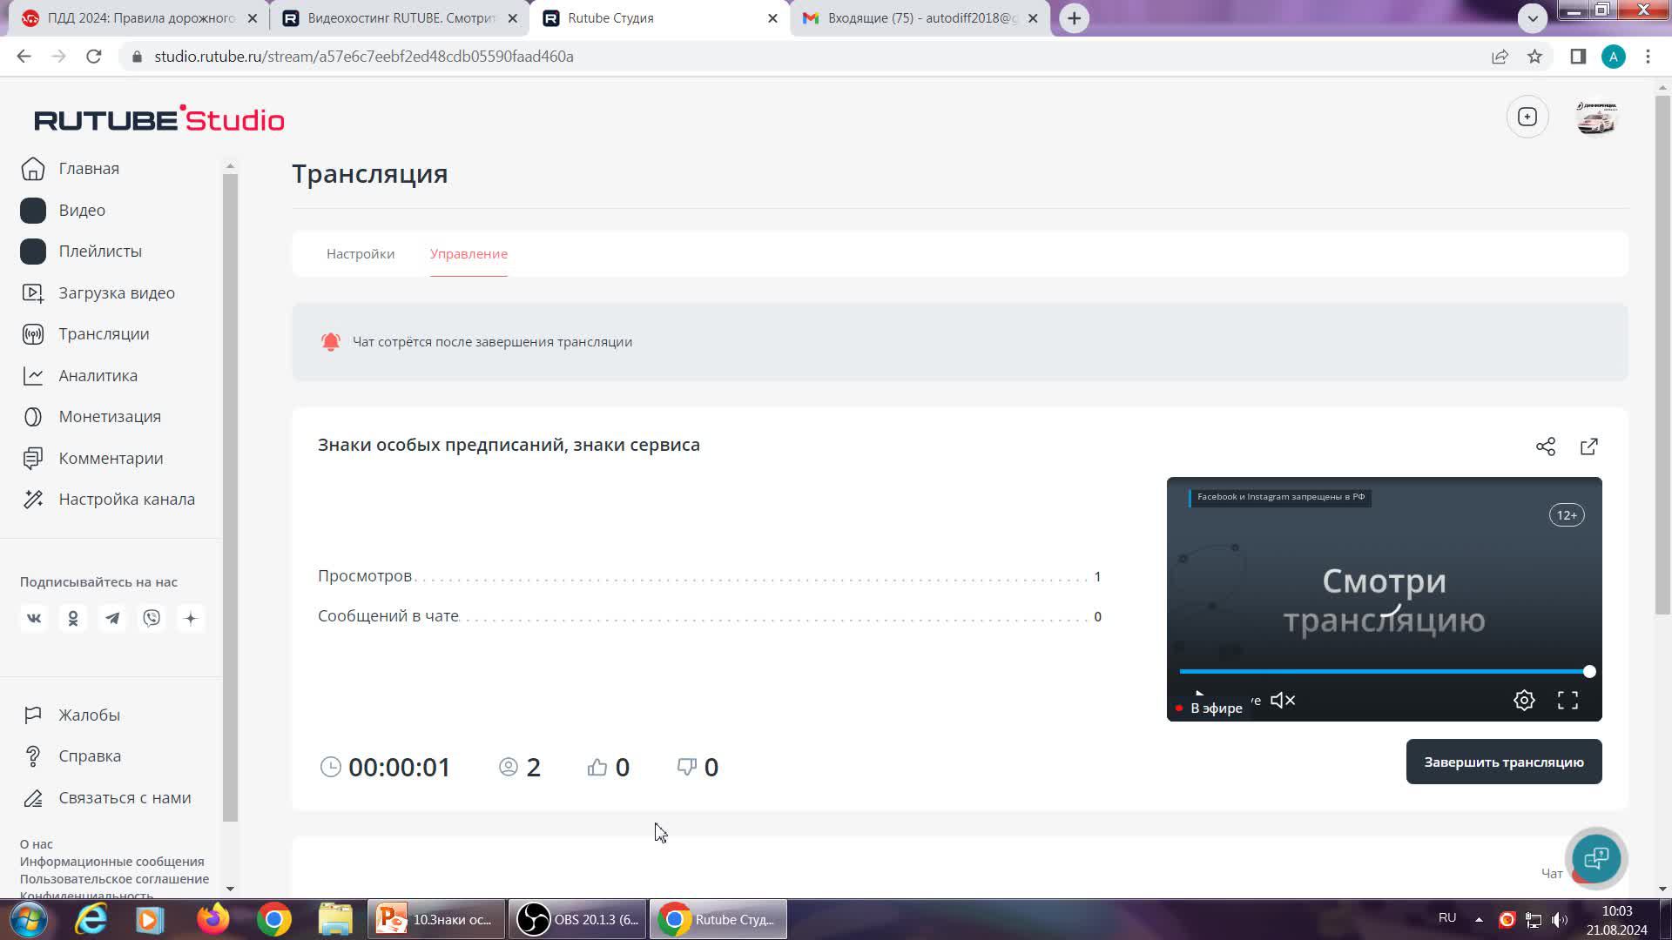Click the share icon for the stream
Image resolution: width=1672 pixels, height=940 pixels.
1546,446
